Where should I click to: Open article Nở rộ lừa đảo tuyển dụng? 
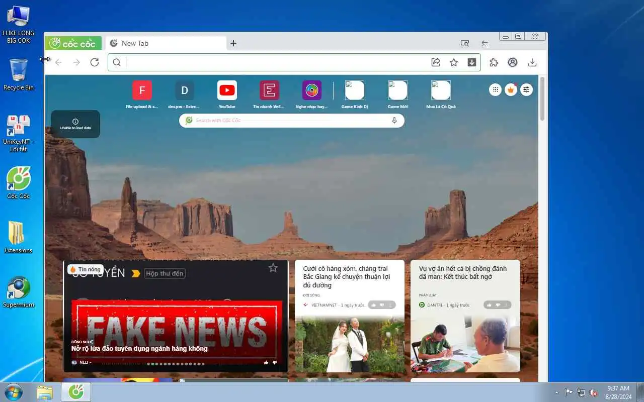coord(139,348)
